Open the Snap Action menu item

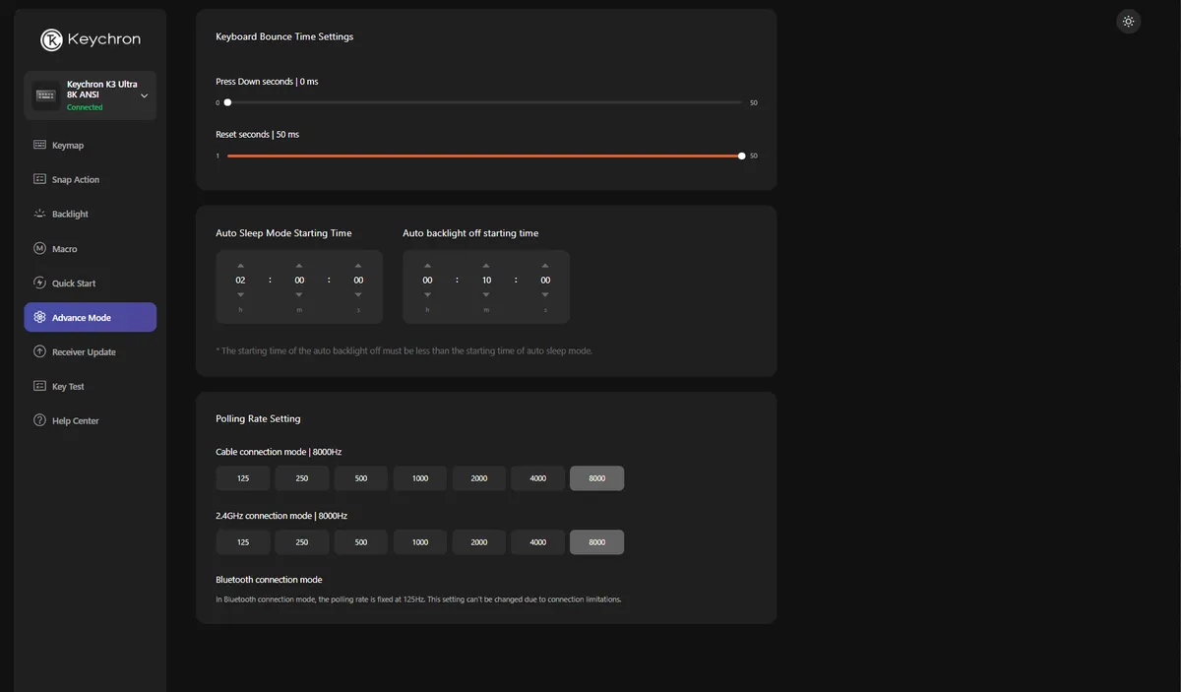coord(90,179)
